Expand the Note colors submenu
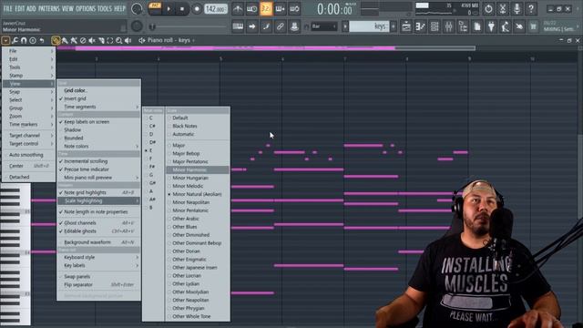583x328 pixels. tap(99, 146)
